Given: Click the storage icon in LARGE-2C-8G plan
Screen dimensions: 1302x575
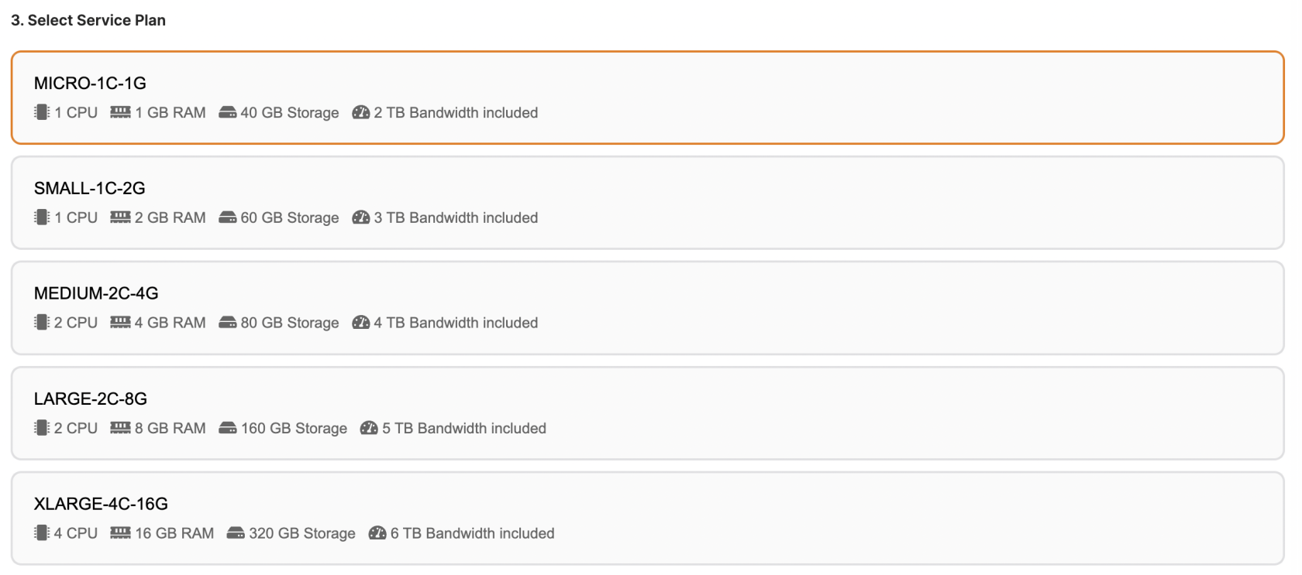Looking at the screenshot, I should click(226, 428).
